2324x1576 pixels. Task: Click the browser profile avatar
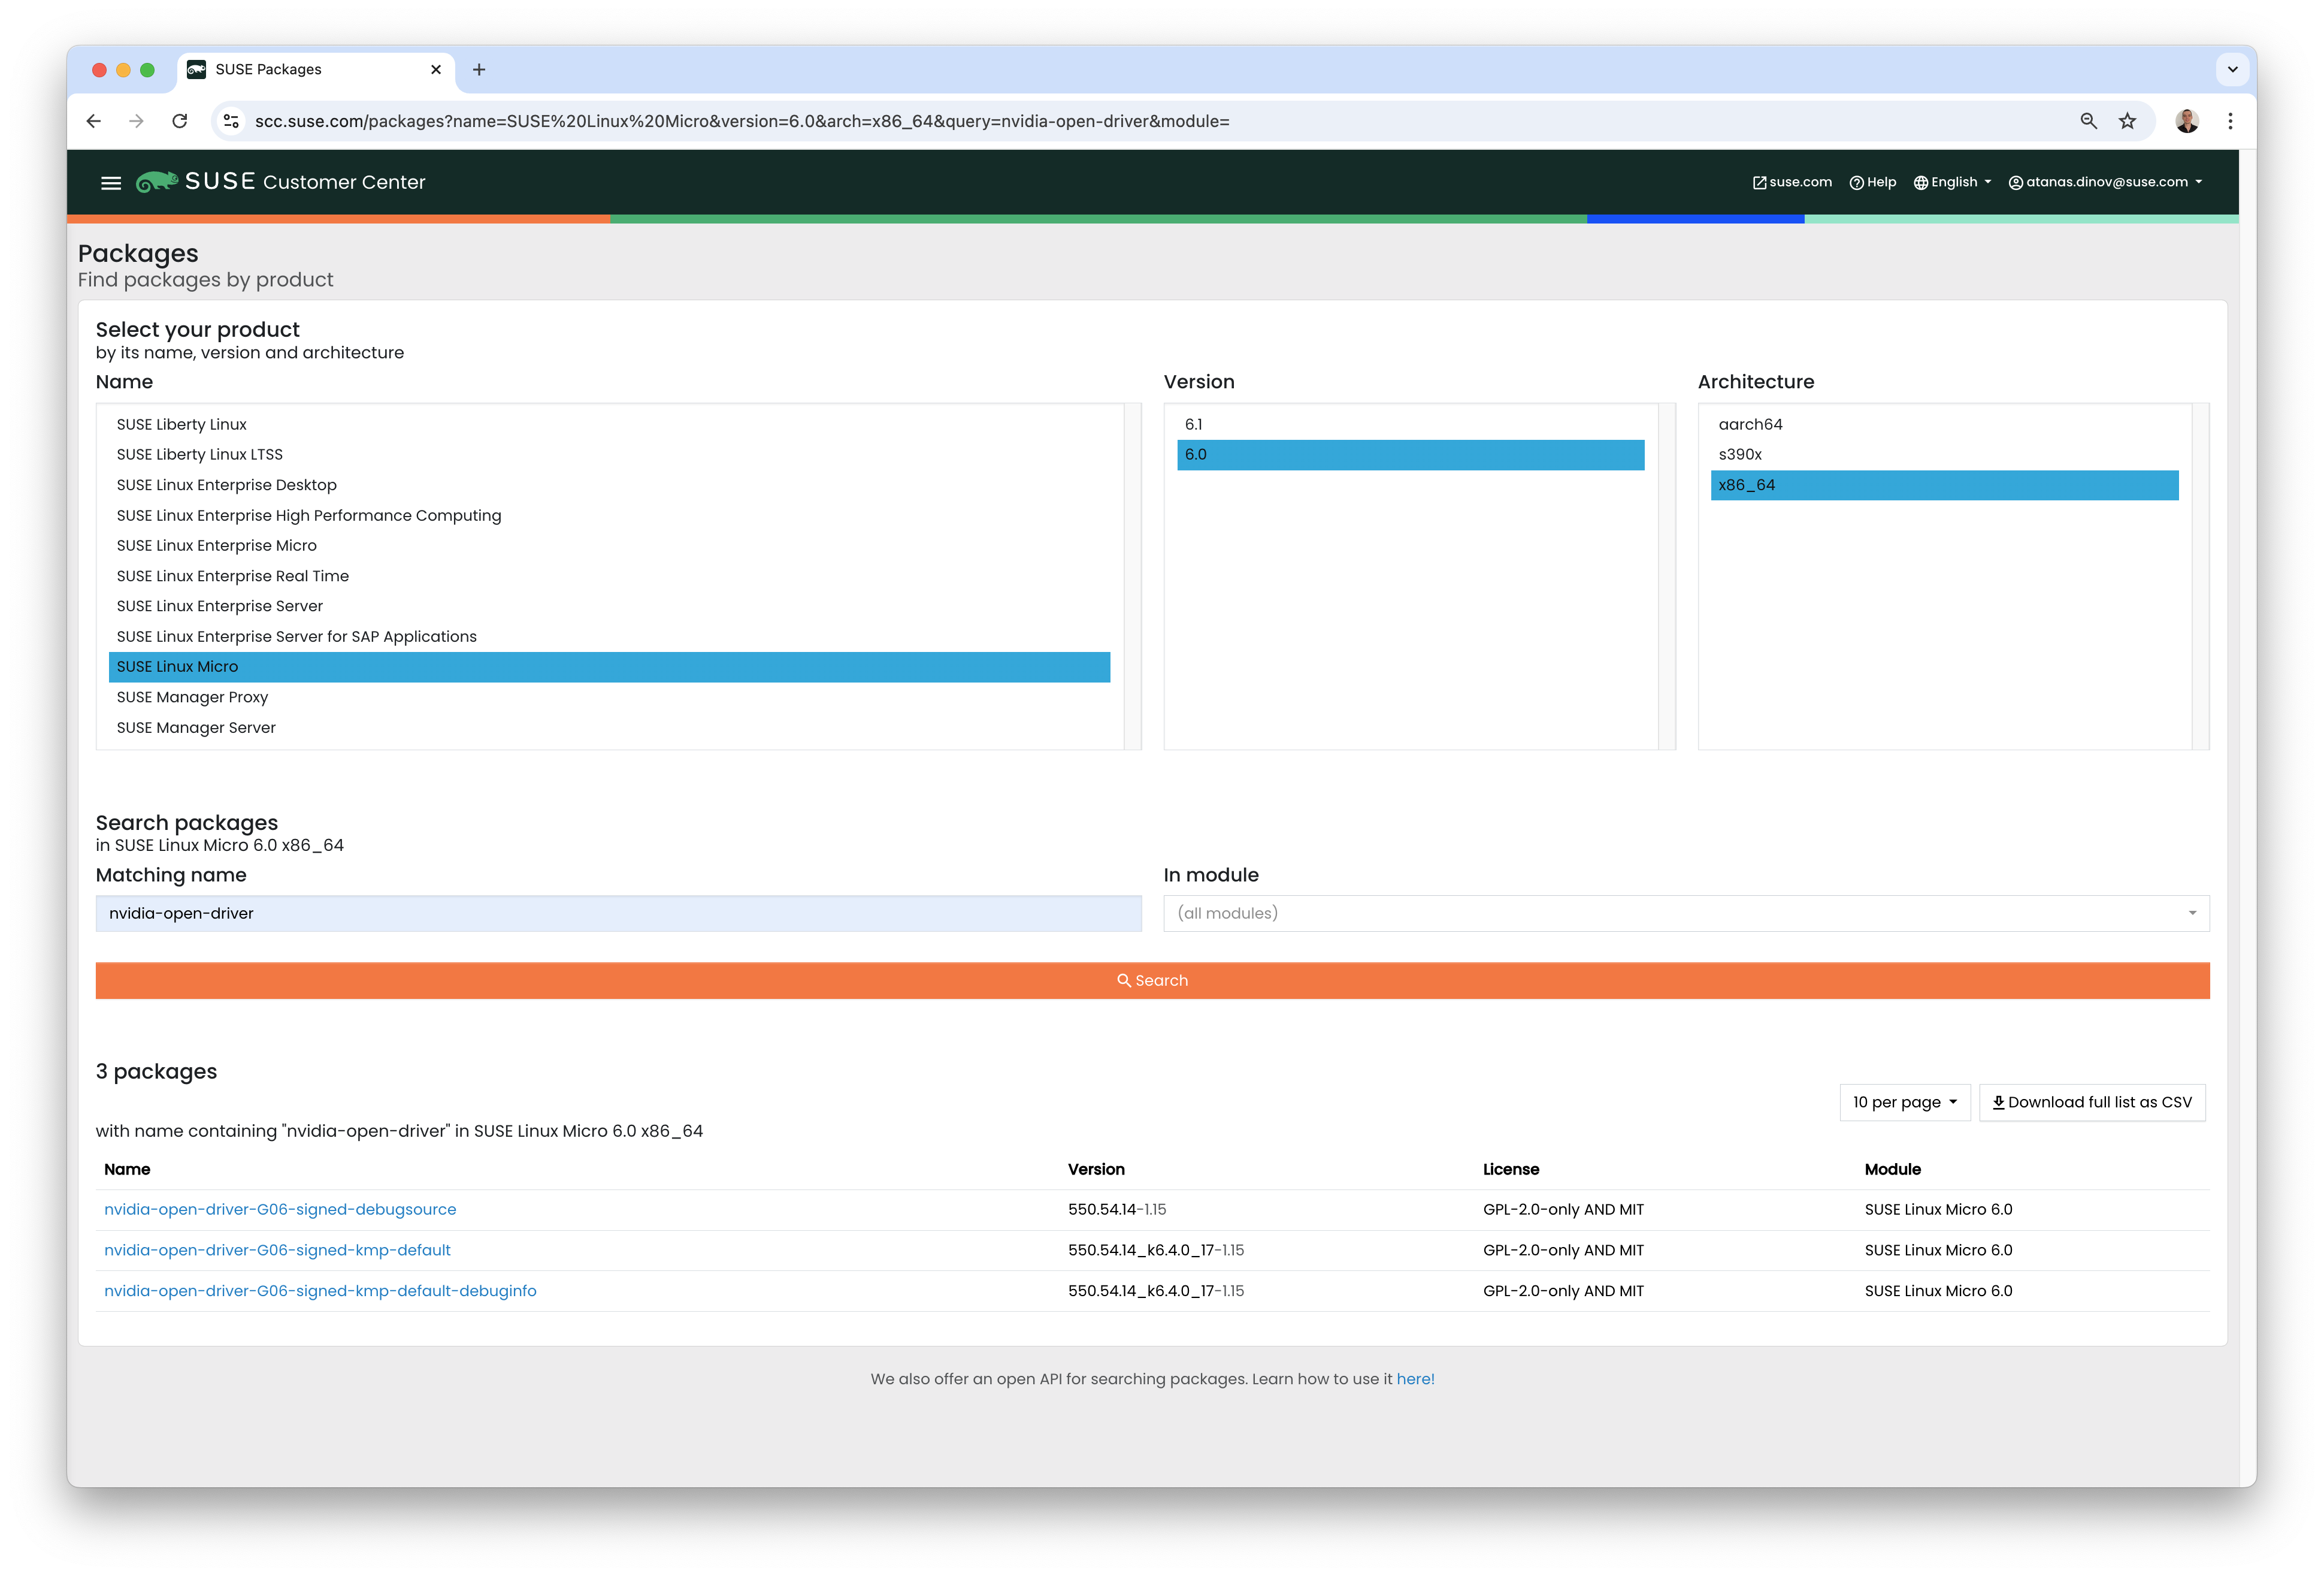(x=2186, y=121)
